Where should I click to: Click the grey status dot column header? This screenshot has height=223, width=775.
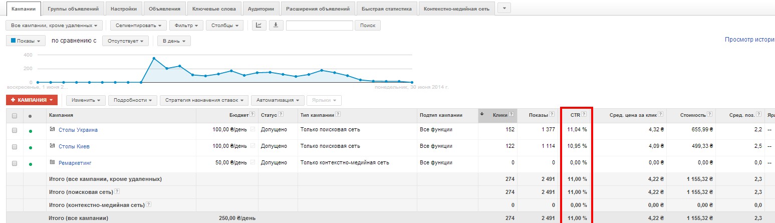click(x=31, y=116)
